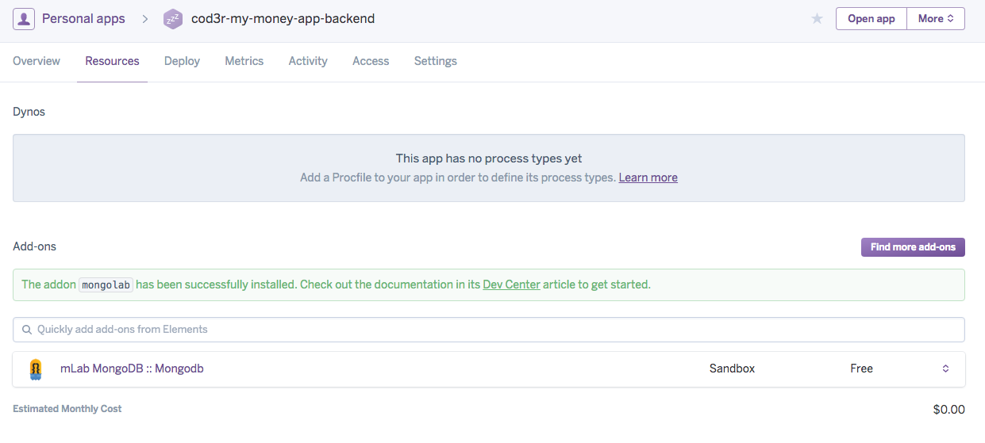The width and height of the screenshot is (985, 443).
Task: Favorite the app with the star icon
Action: (817, 19)
